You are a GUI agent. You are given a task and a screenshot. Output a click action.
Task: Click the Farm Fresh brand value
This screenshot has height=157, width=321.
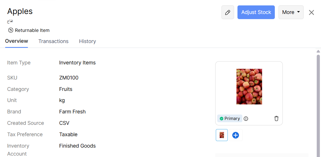(72, 112)
